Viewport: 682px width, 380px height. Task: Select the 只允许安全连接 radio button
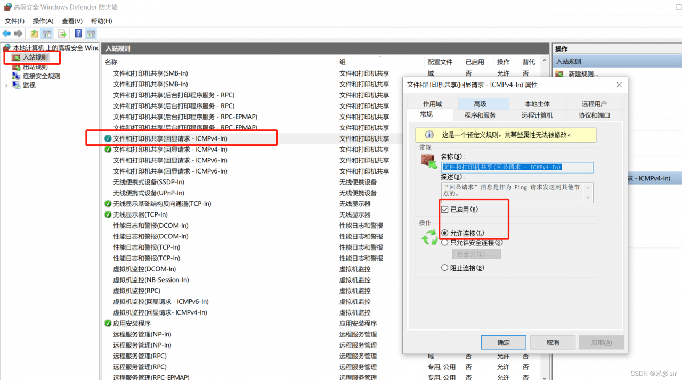pos(445,243)
